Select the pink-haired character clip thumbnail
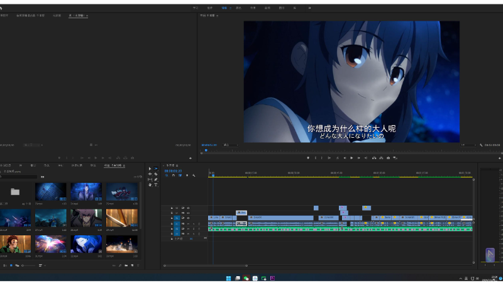Viewport: 503px width, 285px height. click(x=86, y=218)
